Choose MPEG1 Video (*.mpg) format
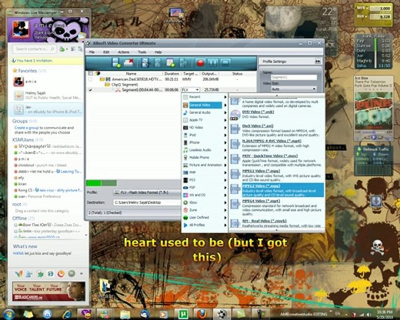This screenshot has height=320, width=400. click(x=277, y=175)
